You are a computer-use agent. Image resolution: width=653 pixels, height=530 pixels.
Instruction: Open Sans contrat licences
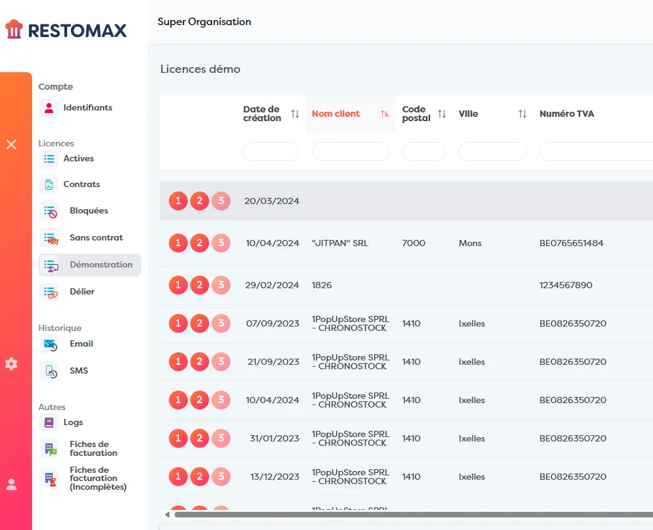tap(97, 238)
